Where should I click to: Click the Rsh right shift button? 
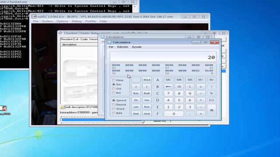tap(147, 107)
